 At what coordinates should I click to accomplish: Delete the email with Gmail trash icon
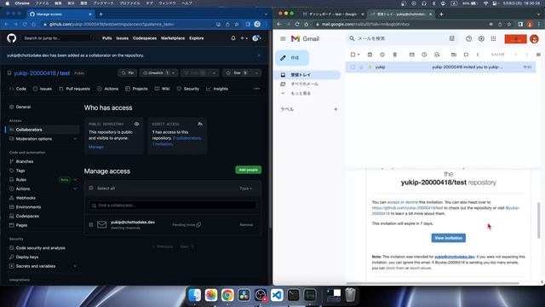coord(395,55)
